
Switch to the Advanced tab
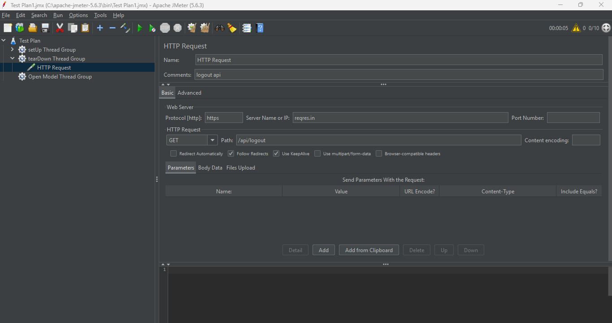coord(189,93)
